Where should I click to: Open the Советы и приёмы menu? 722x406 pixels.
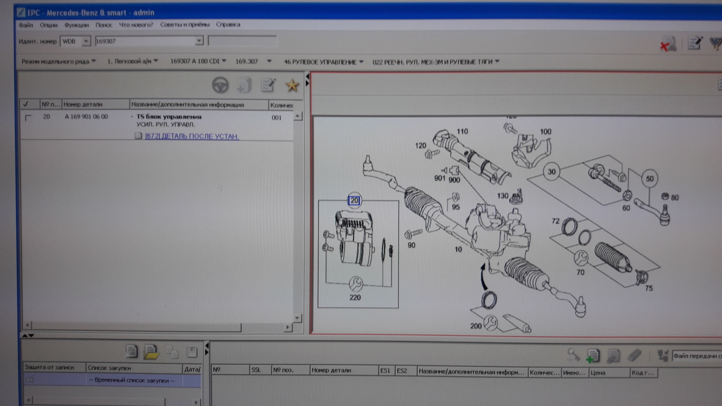pos(185,25)
